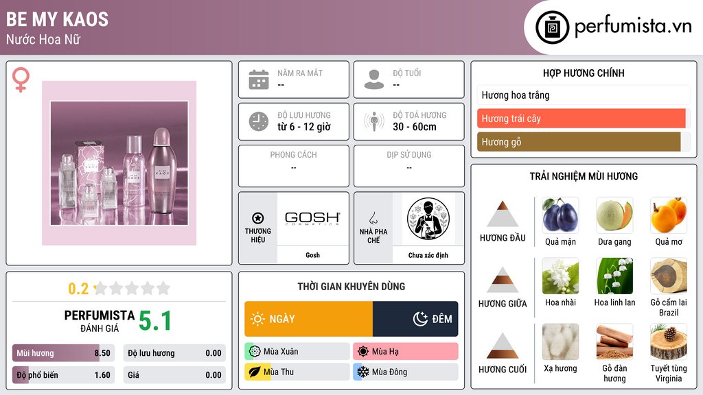Click the GOSH brand logo image
The image size is (703, 395).
[312, 219]
